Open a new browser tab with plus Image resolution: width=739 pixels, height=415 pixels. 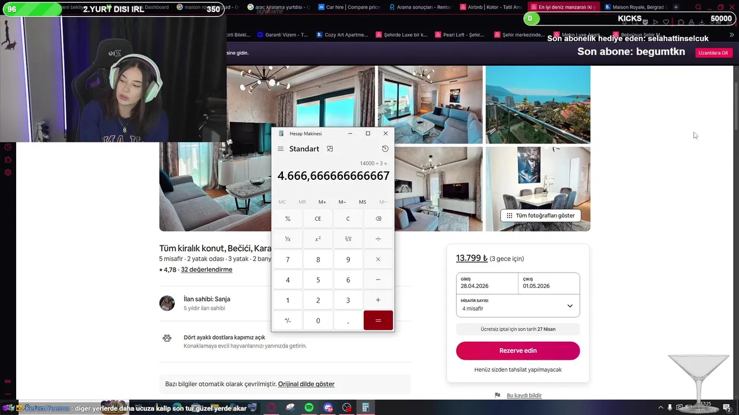click(x=676, y=7)
